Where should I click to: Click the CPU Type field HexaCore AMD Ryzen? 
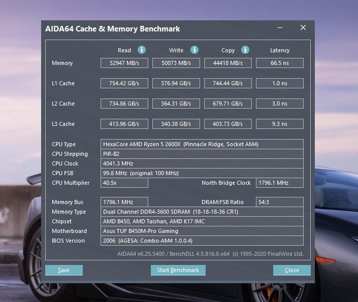click(x=202, y=144)
